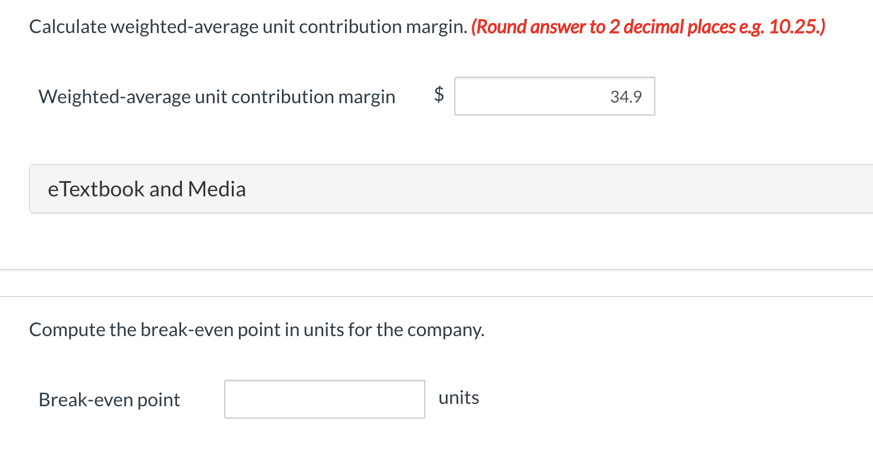The height and width of the screenshot is (454, 873).
Task: Click the upper horizontal divider line
Action: coord(436,269)
